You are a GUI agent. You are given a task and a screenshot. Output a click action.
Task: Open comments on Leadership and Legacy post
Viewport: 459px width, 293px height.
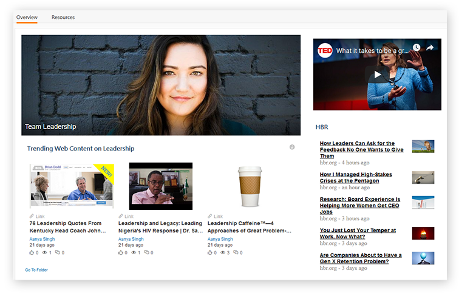pos(147,252)
